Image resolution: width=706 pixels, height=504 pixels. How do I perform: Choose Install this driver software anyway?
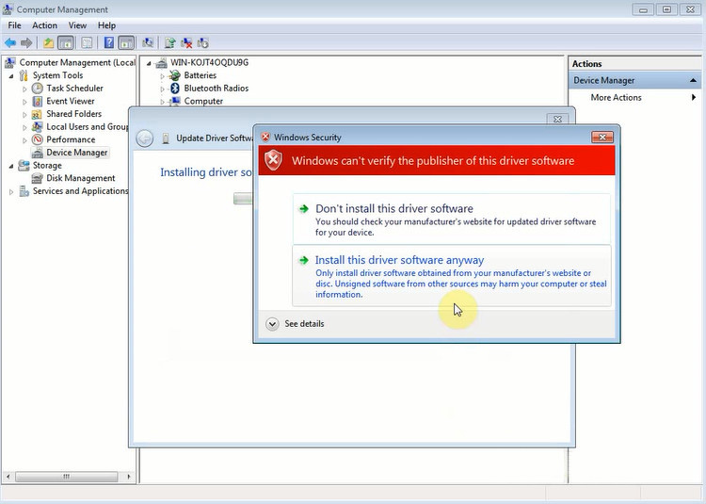pos(452,276)
